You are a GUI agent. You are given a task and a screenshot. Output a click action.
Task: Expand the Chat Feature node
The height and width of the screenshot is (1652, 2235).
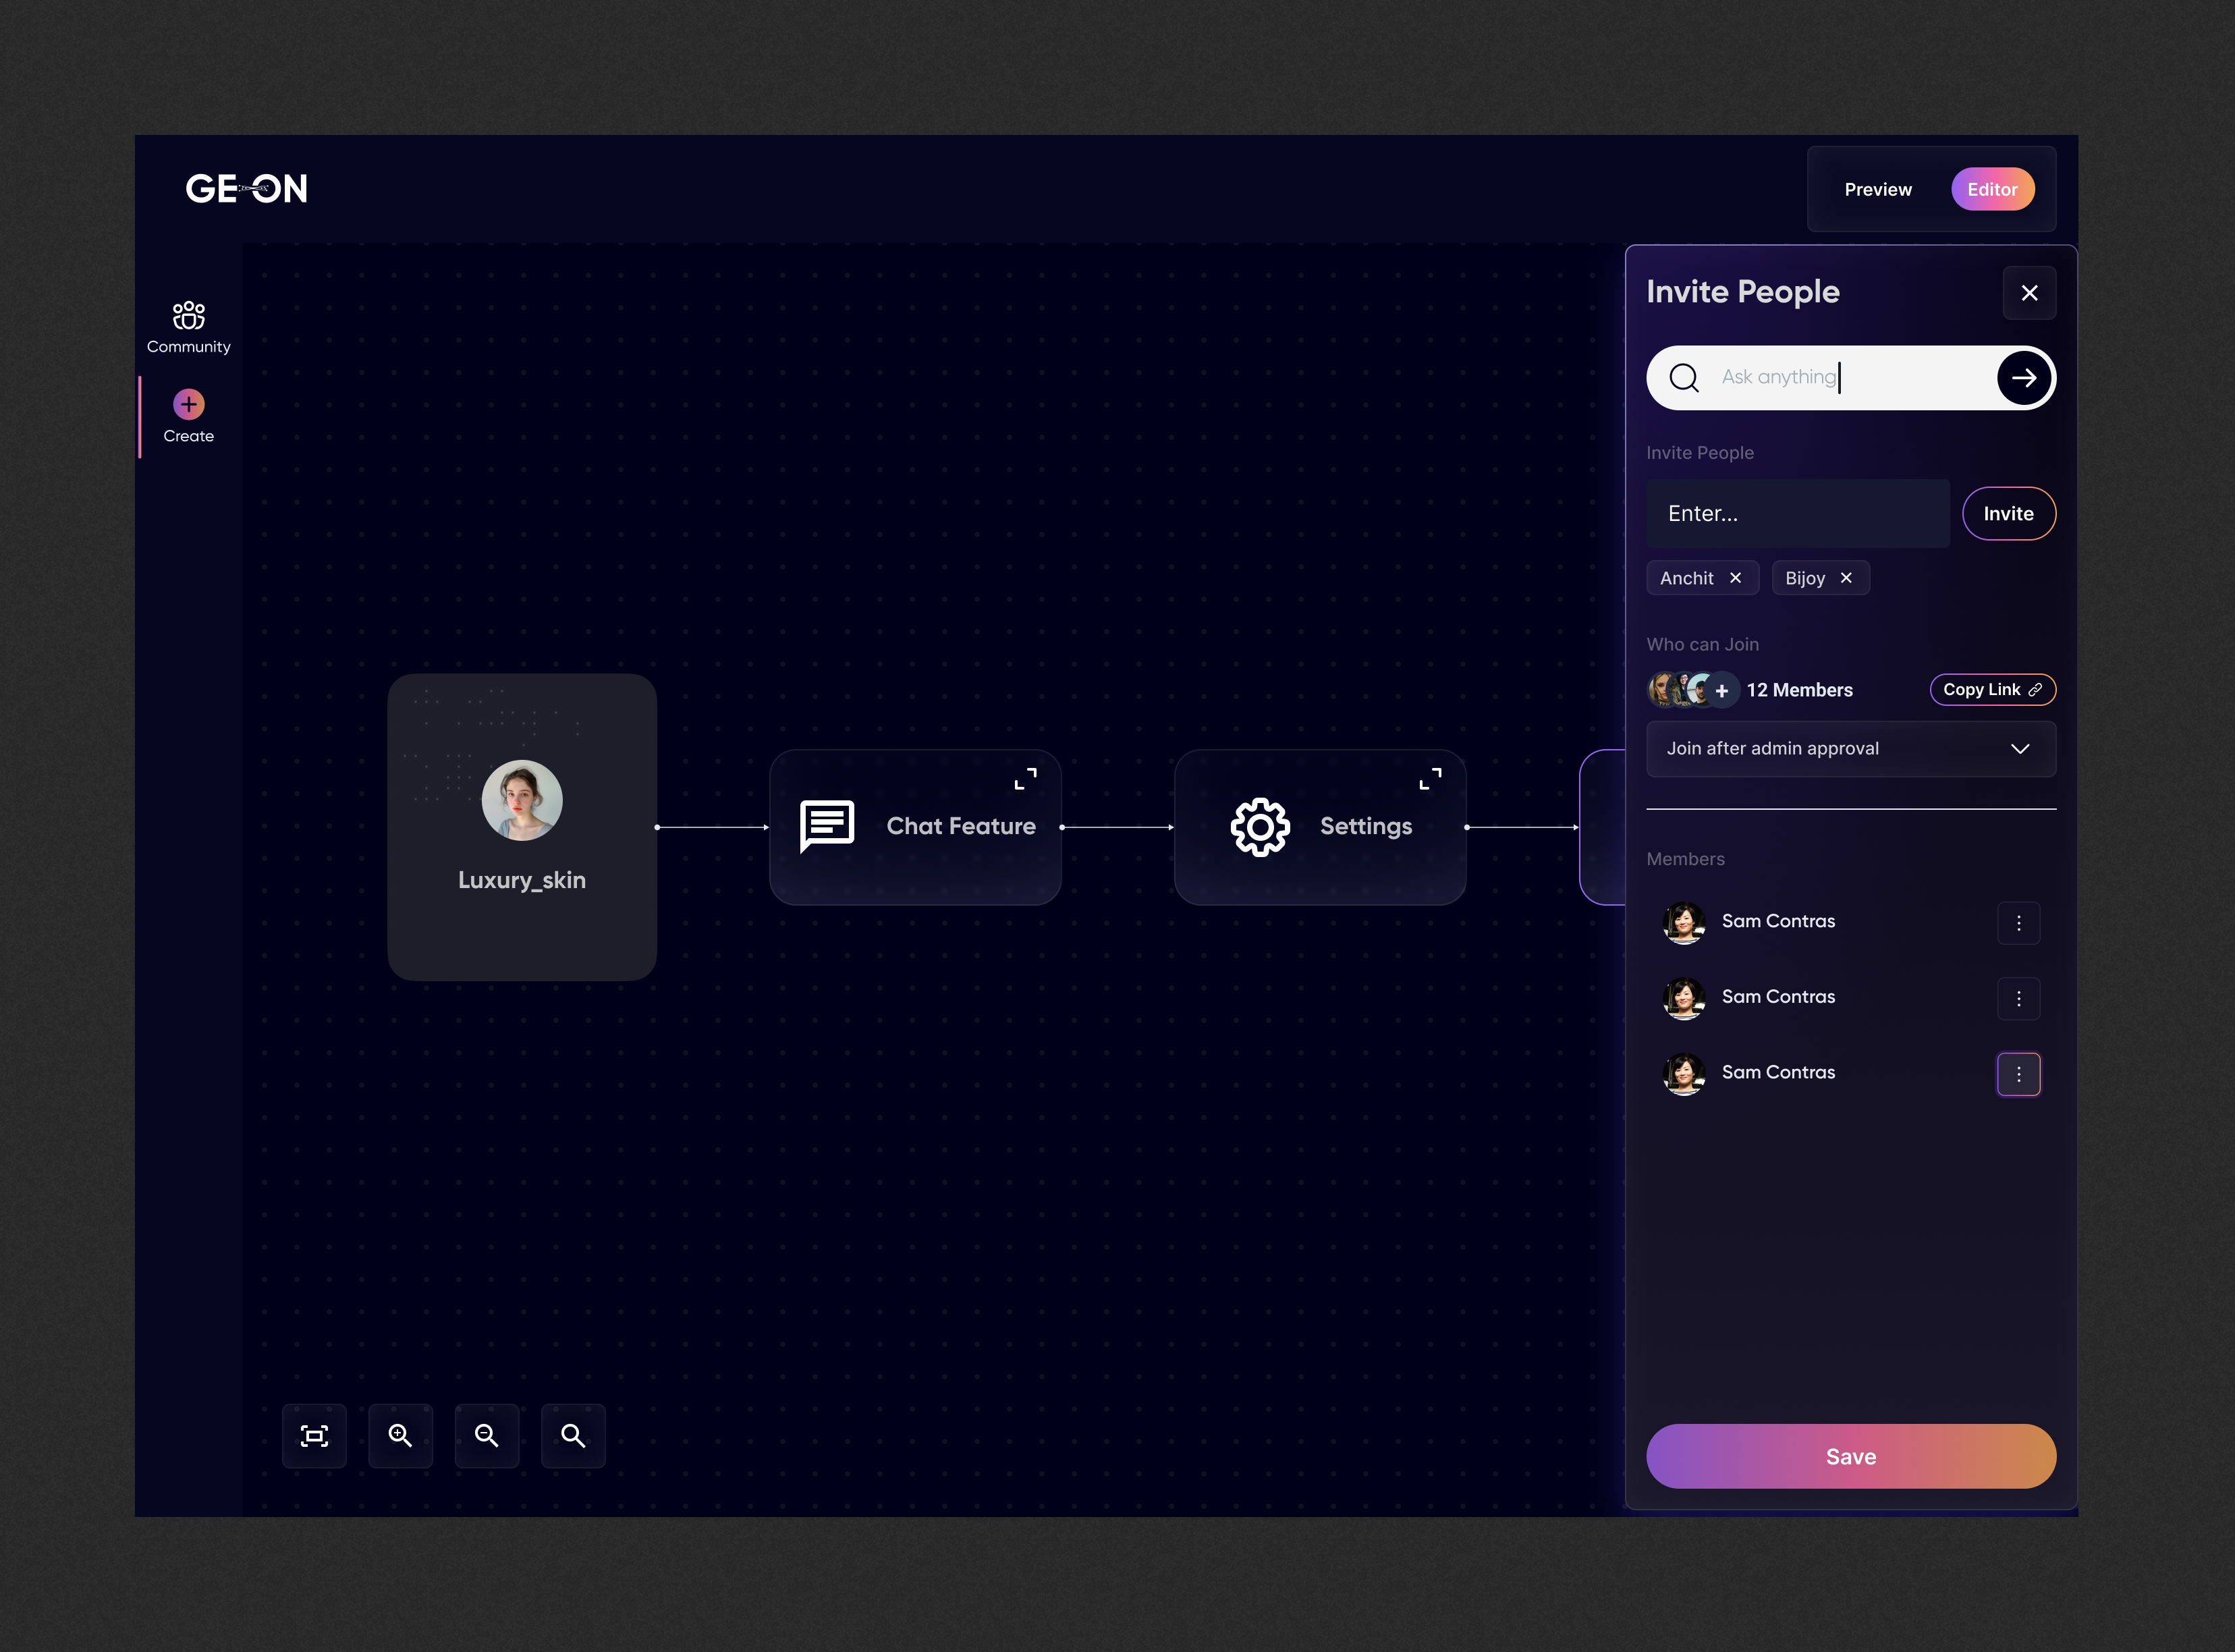(1025, 779)
